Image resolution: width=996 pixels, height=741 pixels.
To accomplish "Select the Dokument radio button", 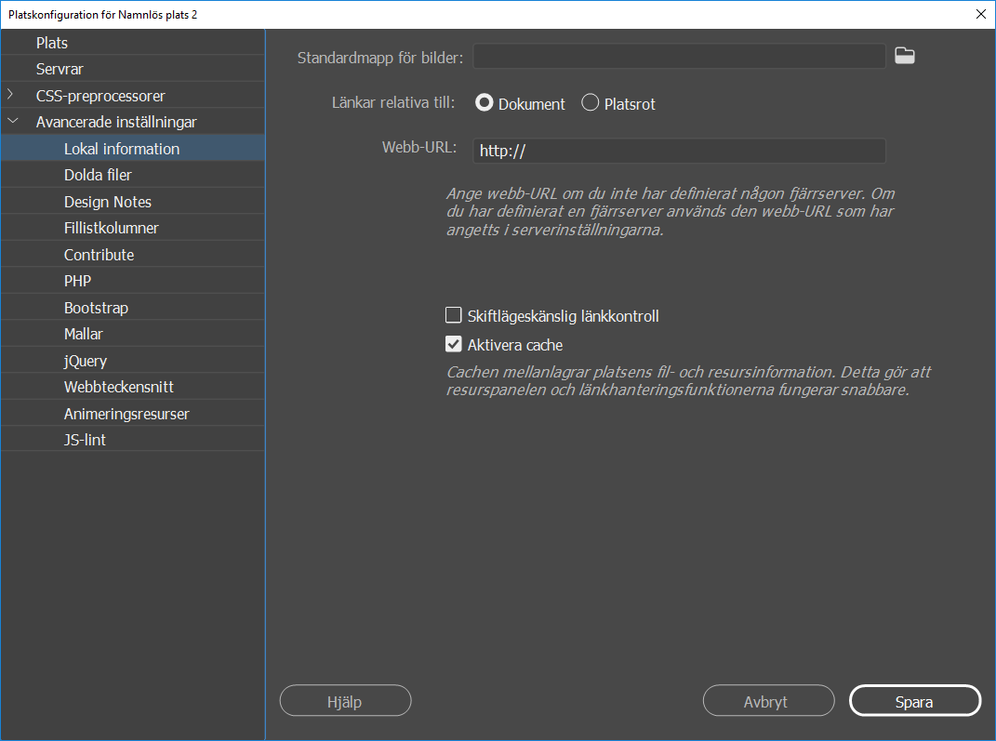I will pyautogui.click(x=484, y=102).
